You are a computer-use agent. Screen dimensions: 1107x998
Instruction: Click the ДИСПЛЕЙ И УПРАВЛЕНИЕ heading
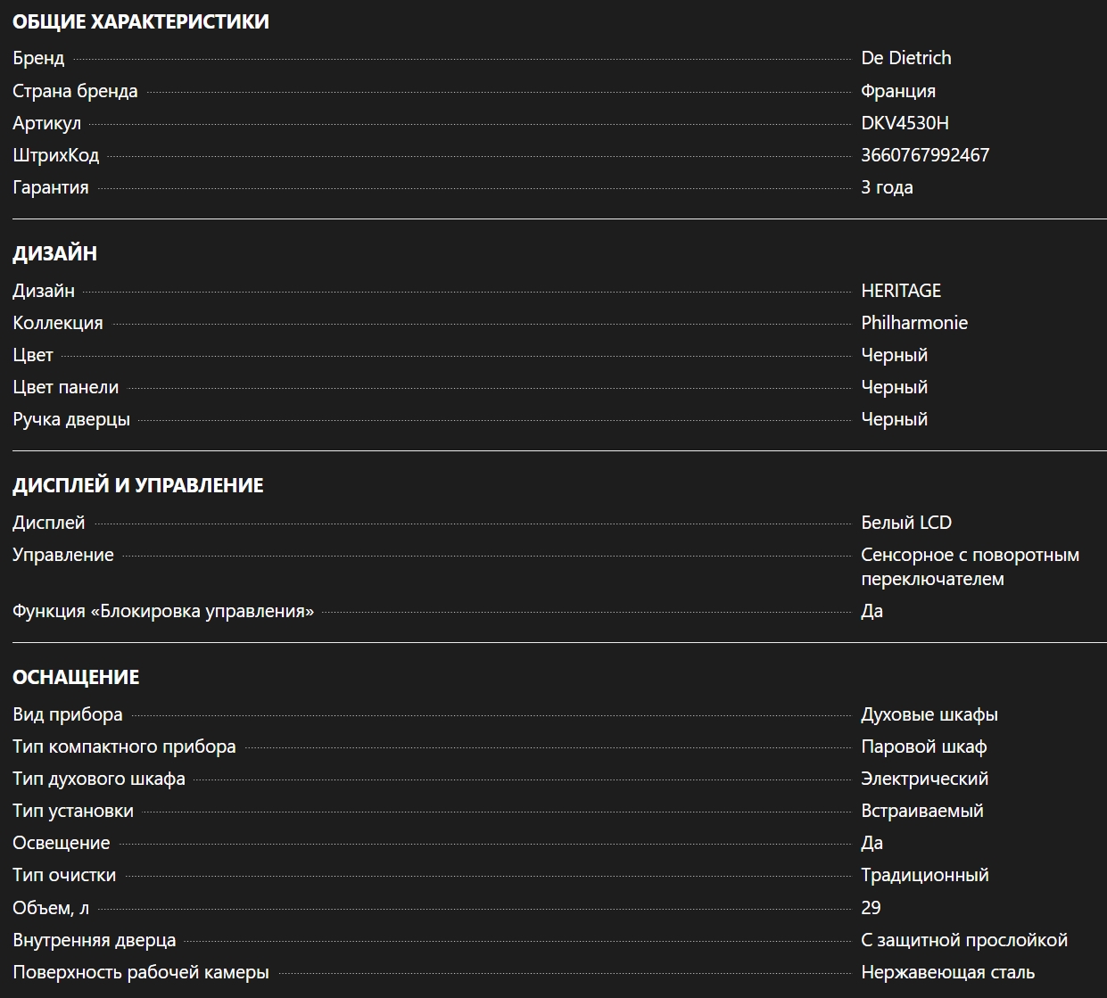coord(138,485)
